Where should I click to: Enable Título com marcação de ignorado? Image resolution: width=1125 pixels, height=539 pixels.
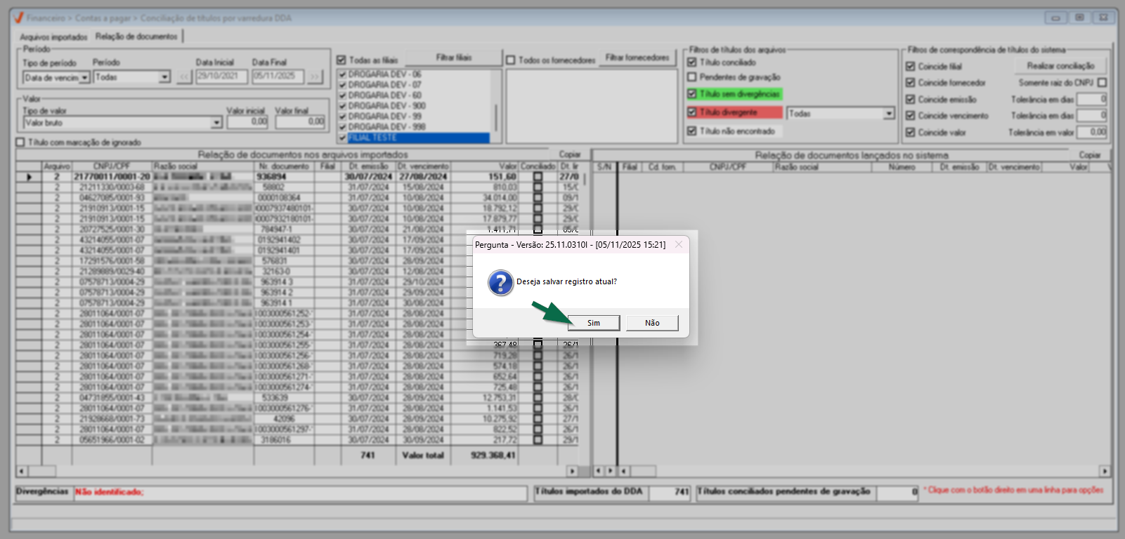20,142
